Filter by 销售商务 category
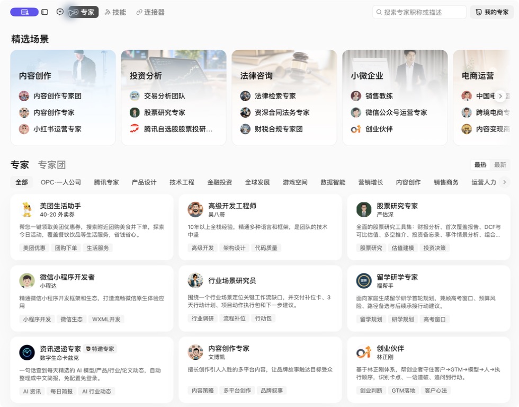 click(x=446, y=182)
